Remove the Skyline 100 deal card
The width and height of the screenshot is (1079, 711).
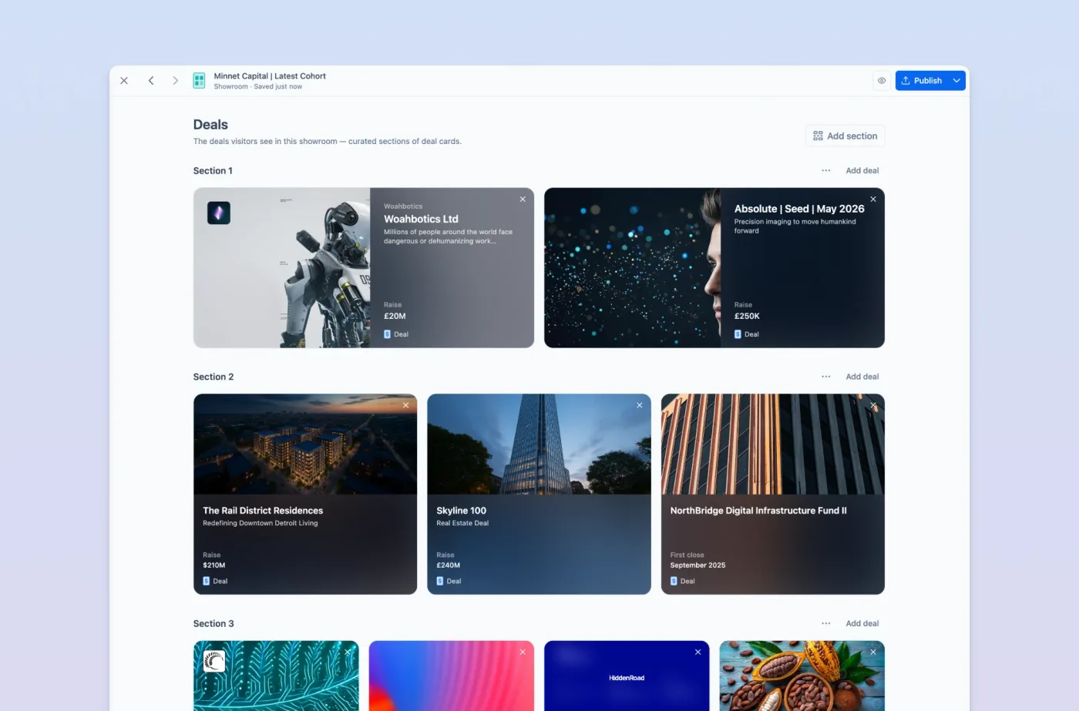(x=639, y=405)
